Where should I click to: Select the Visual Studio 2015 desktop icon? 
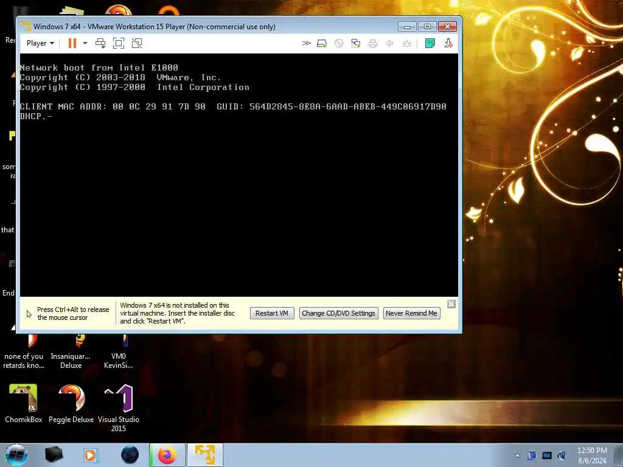point(119,408)
